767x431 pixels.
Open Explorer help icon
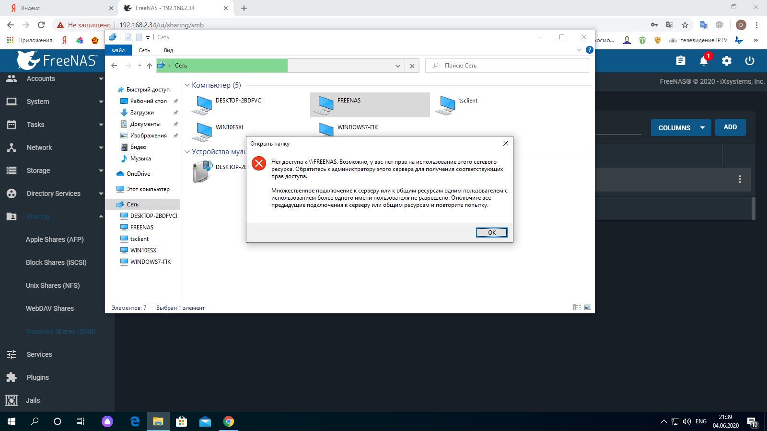point(590,50)
